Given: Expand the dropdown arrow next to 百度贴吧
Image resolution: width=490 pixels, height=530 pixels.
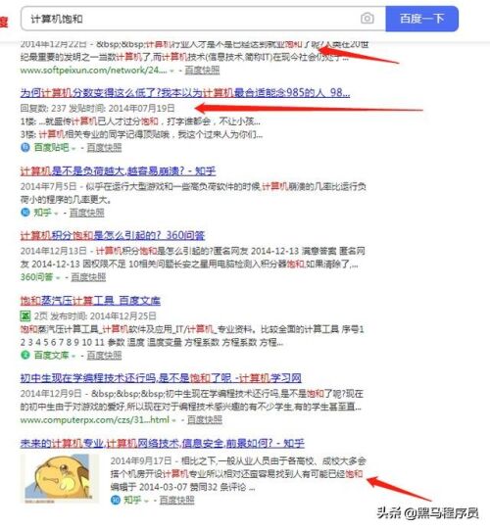Looking at the screenshot, I should (73, 148).
